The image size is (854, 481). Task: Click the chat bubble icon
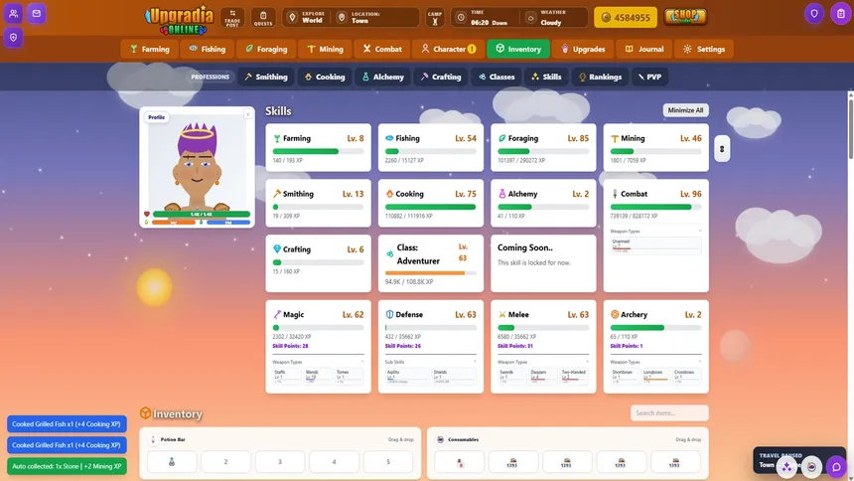tap(836, 467)
